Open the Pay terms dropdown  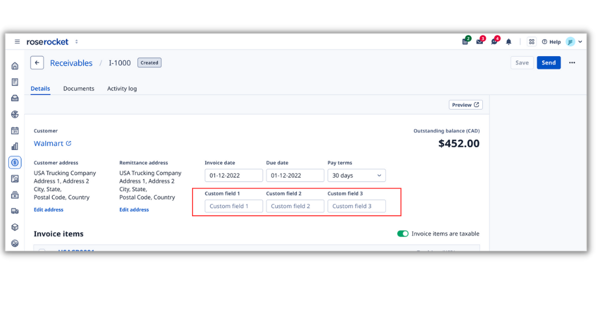pos(356,175)
